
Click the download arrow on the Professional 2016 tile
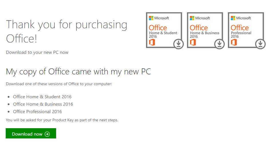(260, 44)
